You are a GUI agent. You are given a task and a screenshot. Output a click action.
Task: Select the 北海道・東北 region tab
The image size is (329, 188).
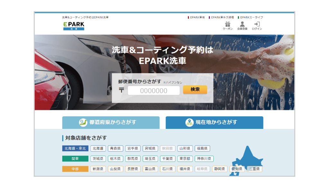point(75,148)
